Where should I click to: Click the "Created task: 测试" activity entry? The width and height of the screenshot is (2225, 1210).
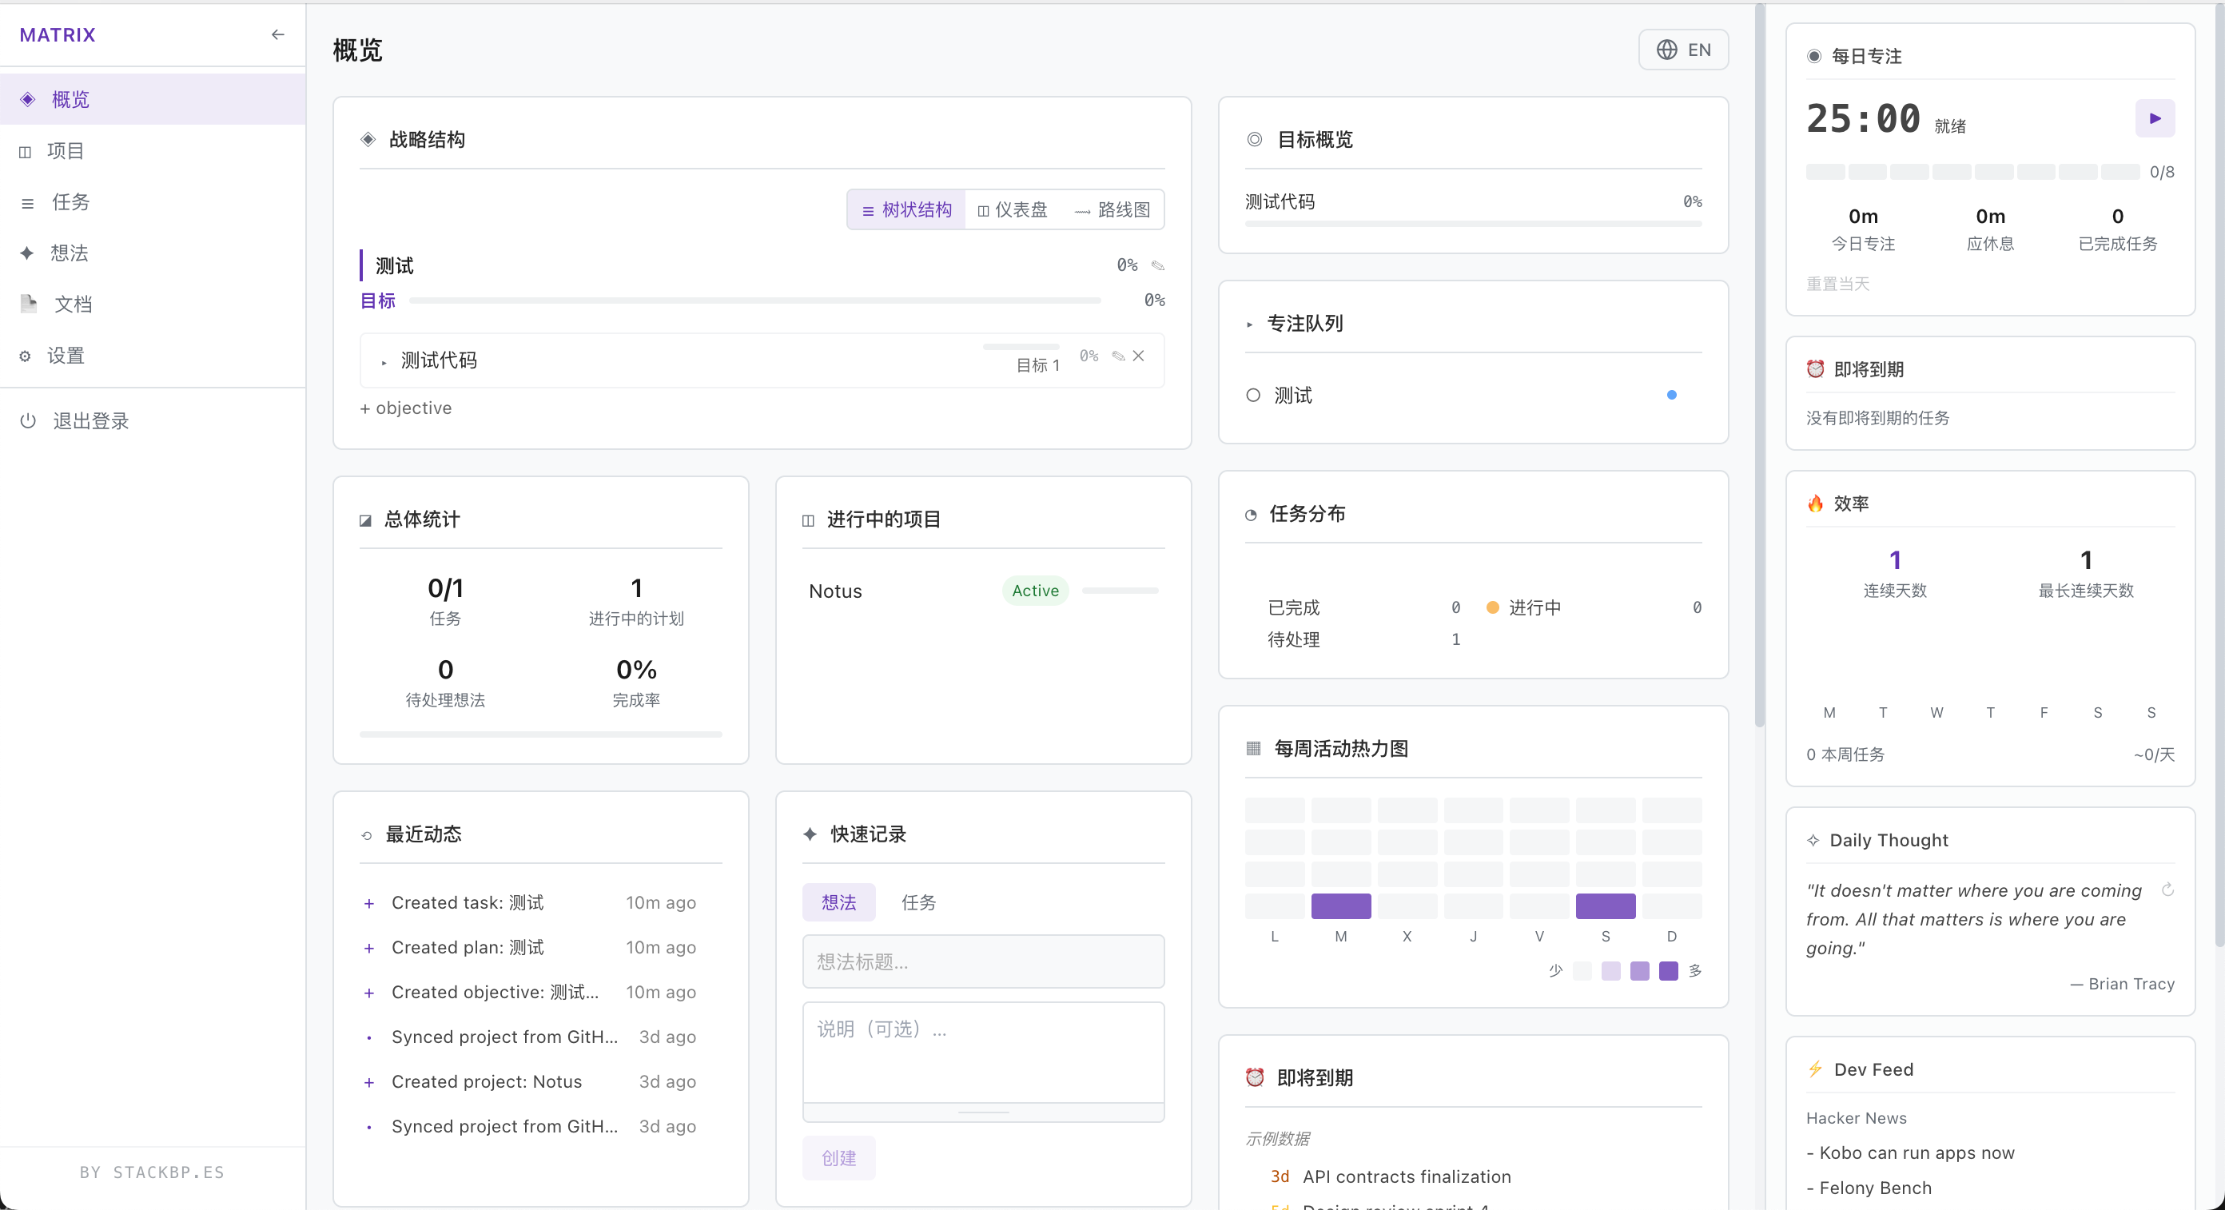[541, 902]
